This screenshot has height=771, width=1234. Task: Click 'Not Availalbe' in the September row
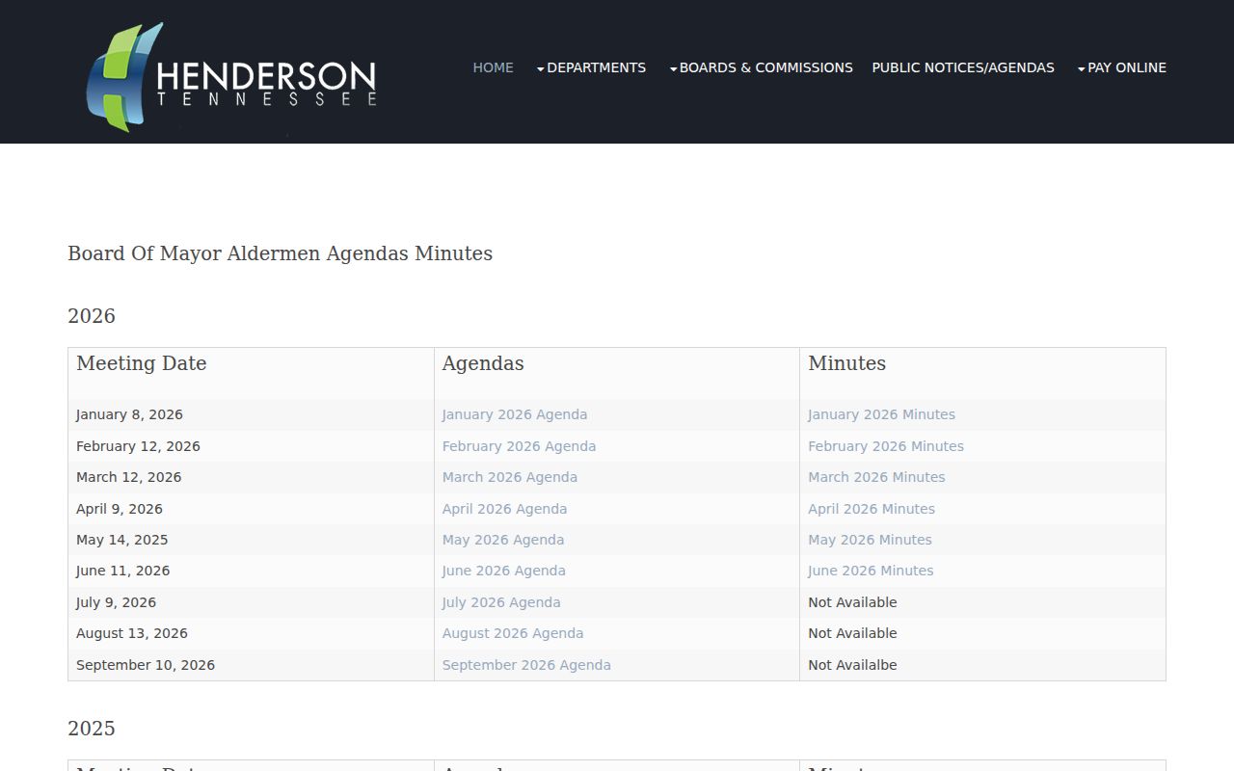click(x=852, y=665)
